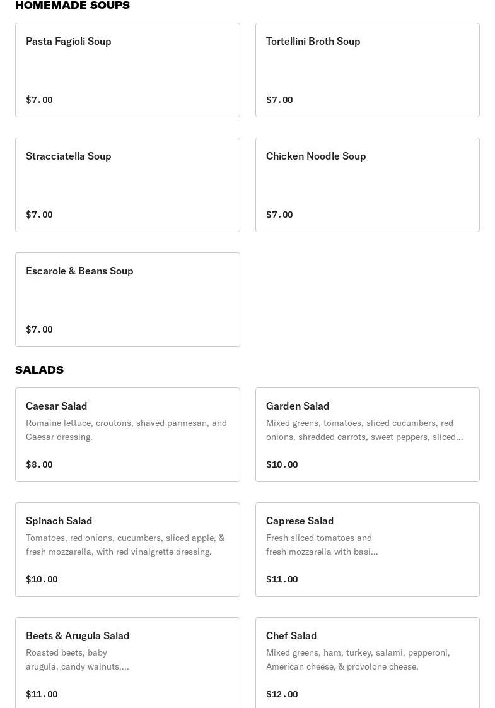
Task: Select Escarole & Beans Soup
Action: pos(127,299)
